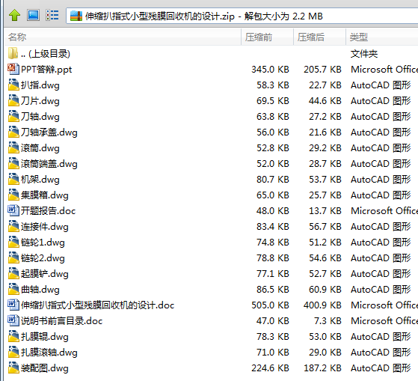The image size is (418, 381).
Task: Click the Word icon of 伸缩扒指式小型残膜回收机的设计.doc
Action: click(x=13, y=305)
